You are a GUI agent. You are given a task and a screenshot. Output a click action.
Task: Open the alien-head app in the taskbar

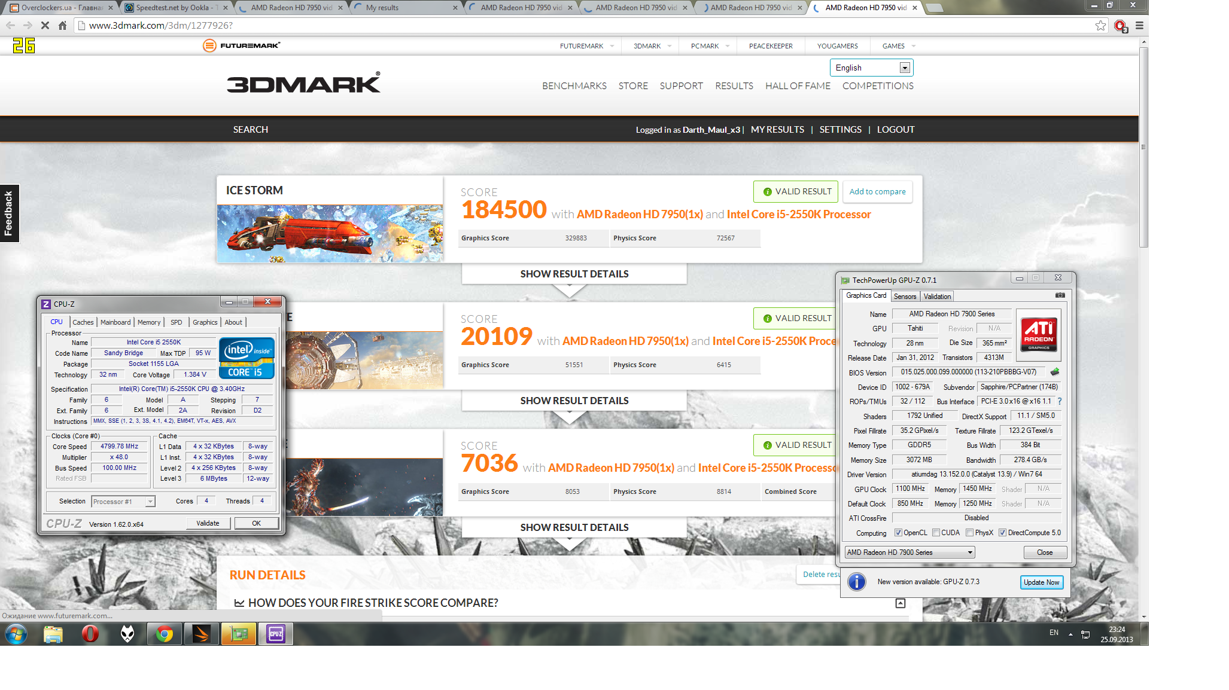127,634
